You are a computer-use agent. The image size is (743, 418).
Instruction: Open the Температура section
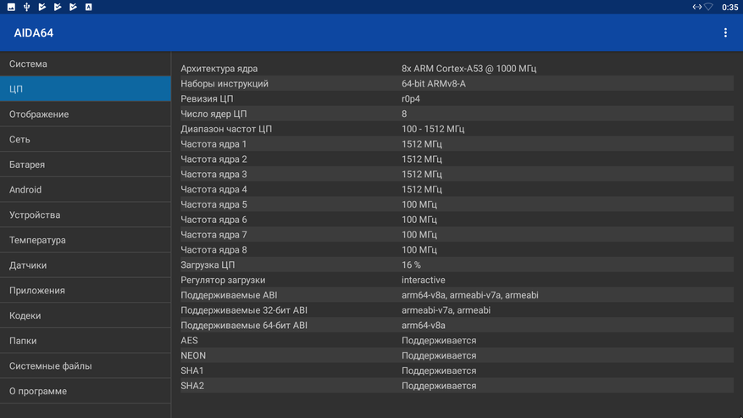point(86,240)
